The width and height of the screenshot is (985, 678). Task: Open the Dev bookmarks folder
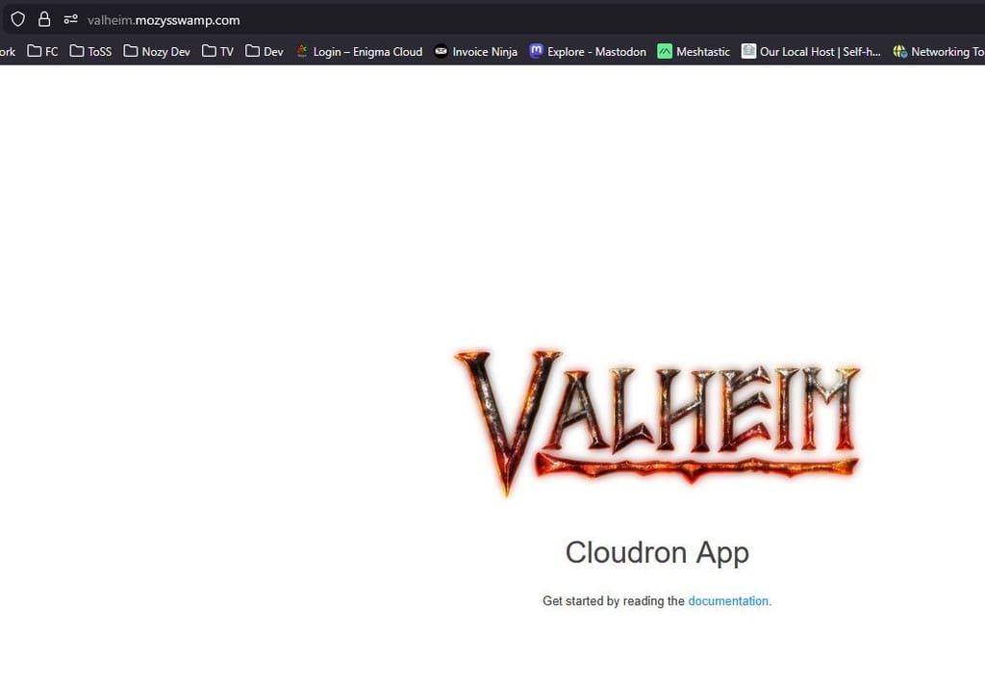coord(265,52)
